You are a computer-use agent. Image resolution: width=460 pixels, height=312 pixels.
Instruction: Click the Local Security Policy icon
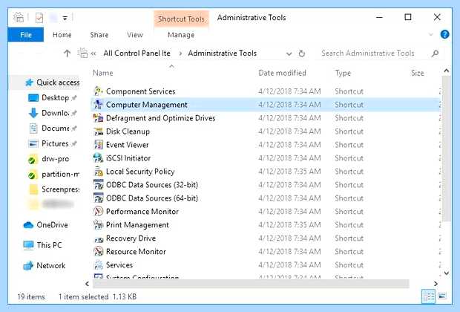pos(98,172)
